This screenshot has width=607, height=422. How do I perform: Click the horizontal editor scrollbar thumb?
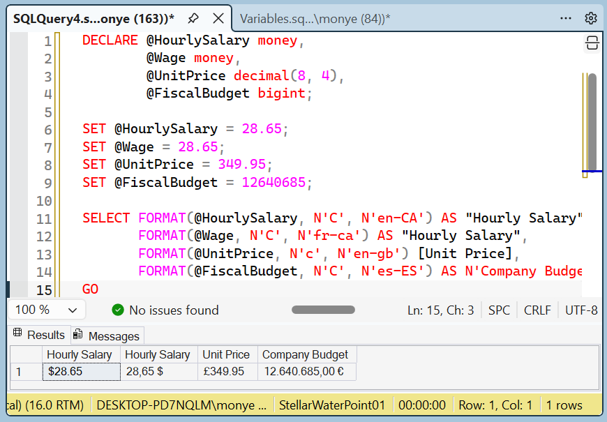(x=323, y=310)
